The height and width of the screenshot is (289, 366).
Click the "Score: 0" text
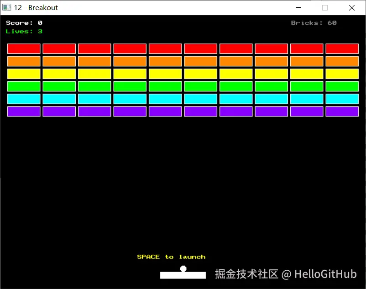click(24, 23)
